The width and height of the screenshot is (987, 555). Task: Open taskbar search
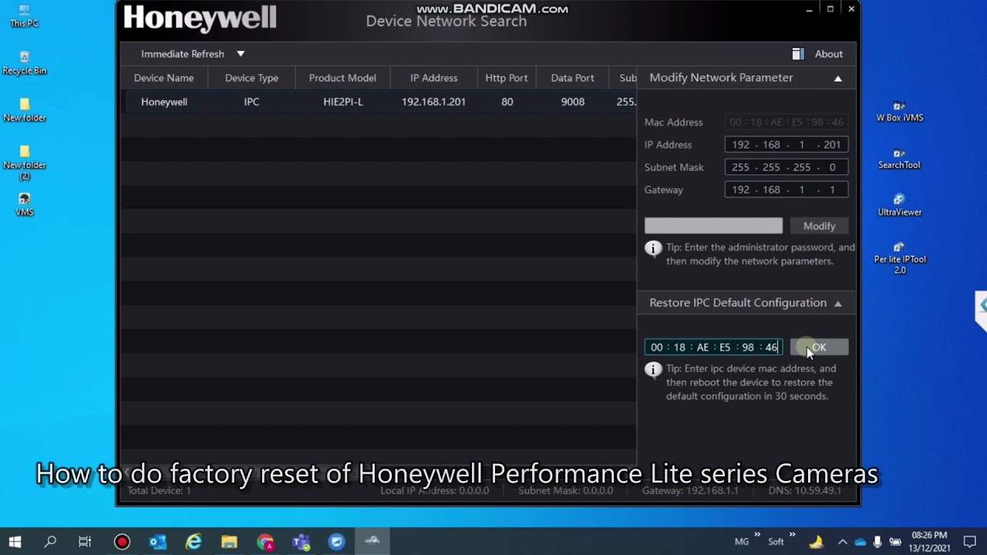point(50,542)
